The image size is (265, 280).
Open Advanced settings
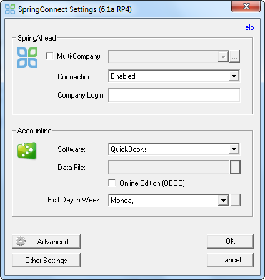click(x=46, y=241)
